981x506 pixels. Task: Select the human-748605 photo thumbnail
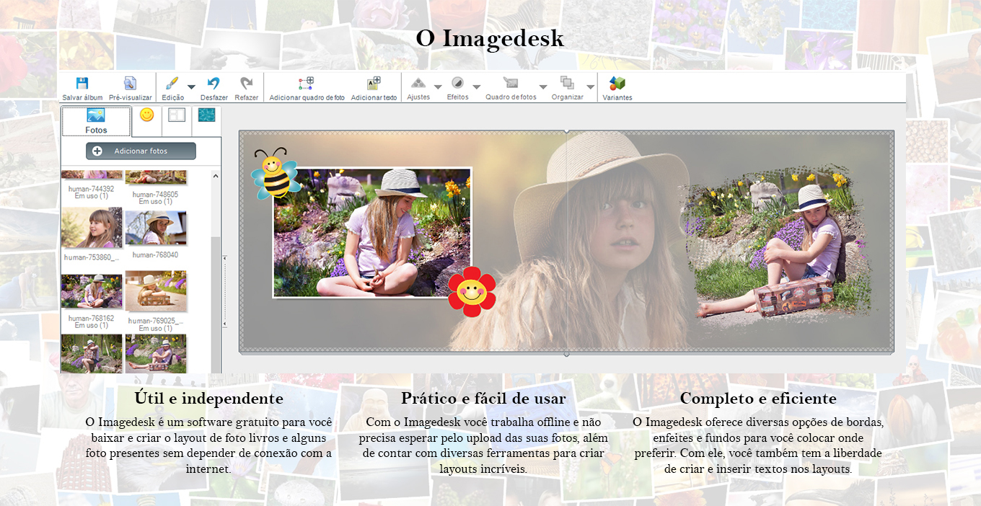coord(156,177)
